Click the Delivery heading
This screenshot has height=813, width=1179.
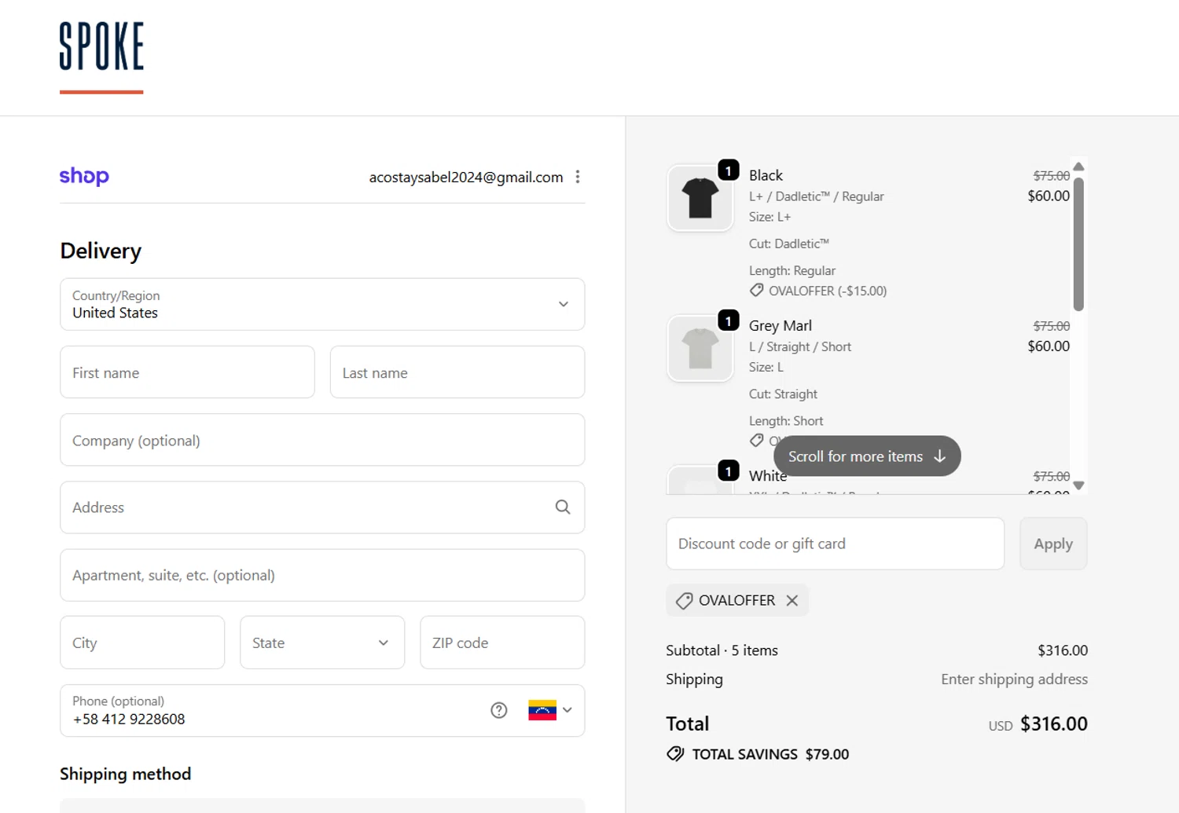click(x=101, y=251)
